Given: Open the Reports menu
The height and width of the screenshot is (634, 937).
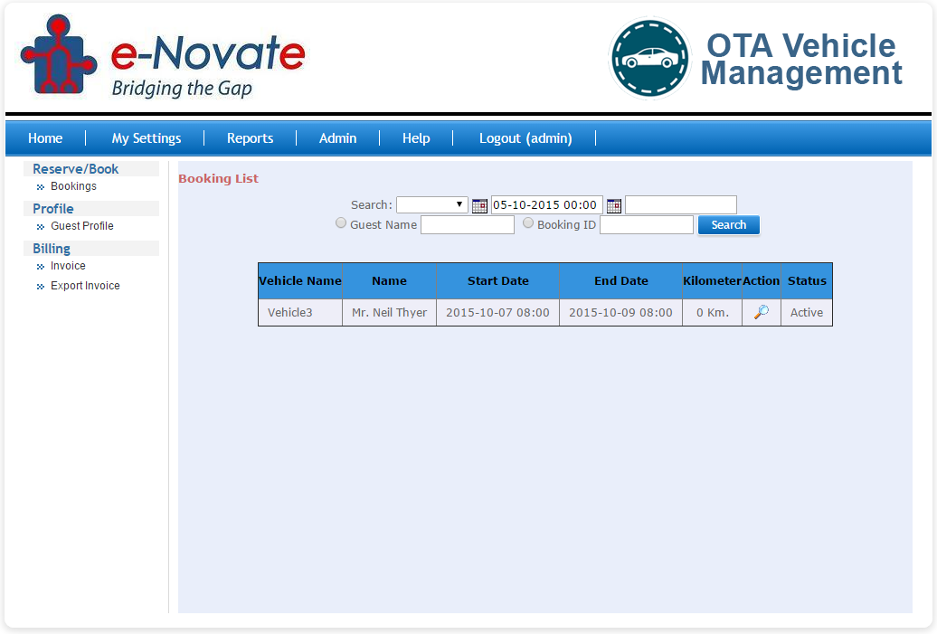Looking at the screenshot, I should 250,138.
